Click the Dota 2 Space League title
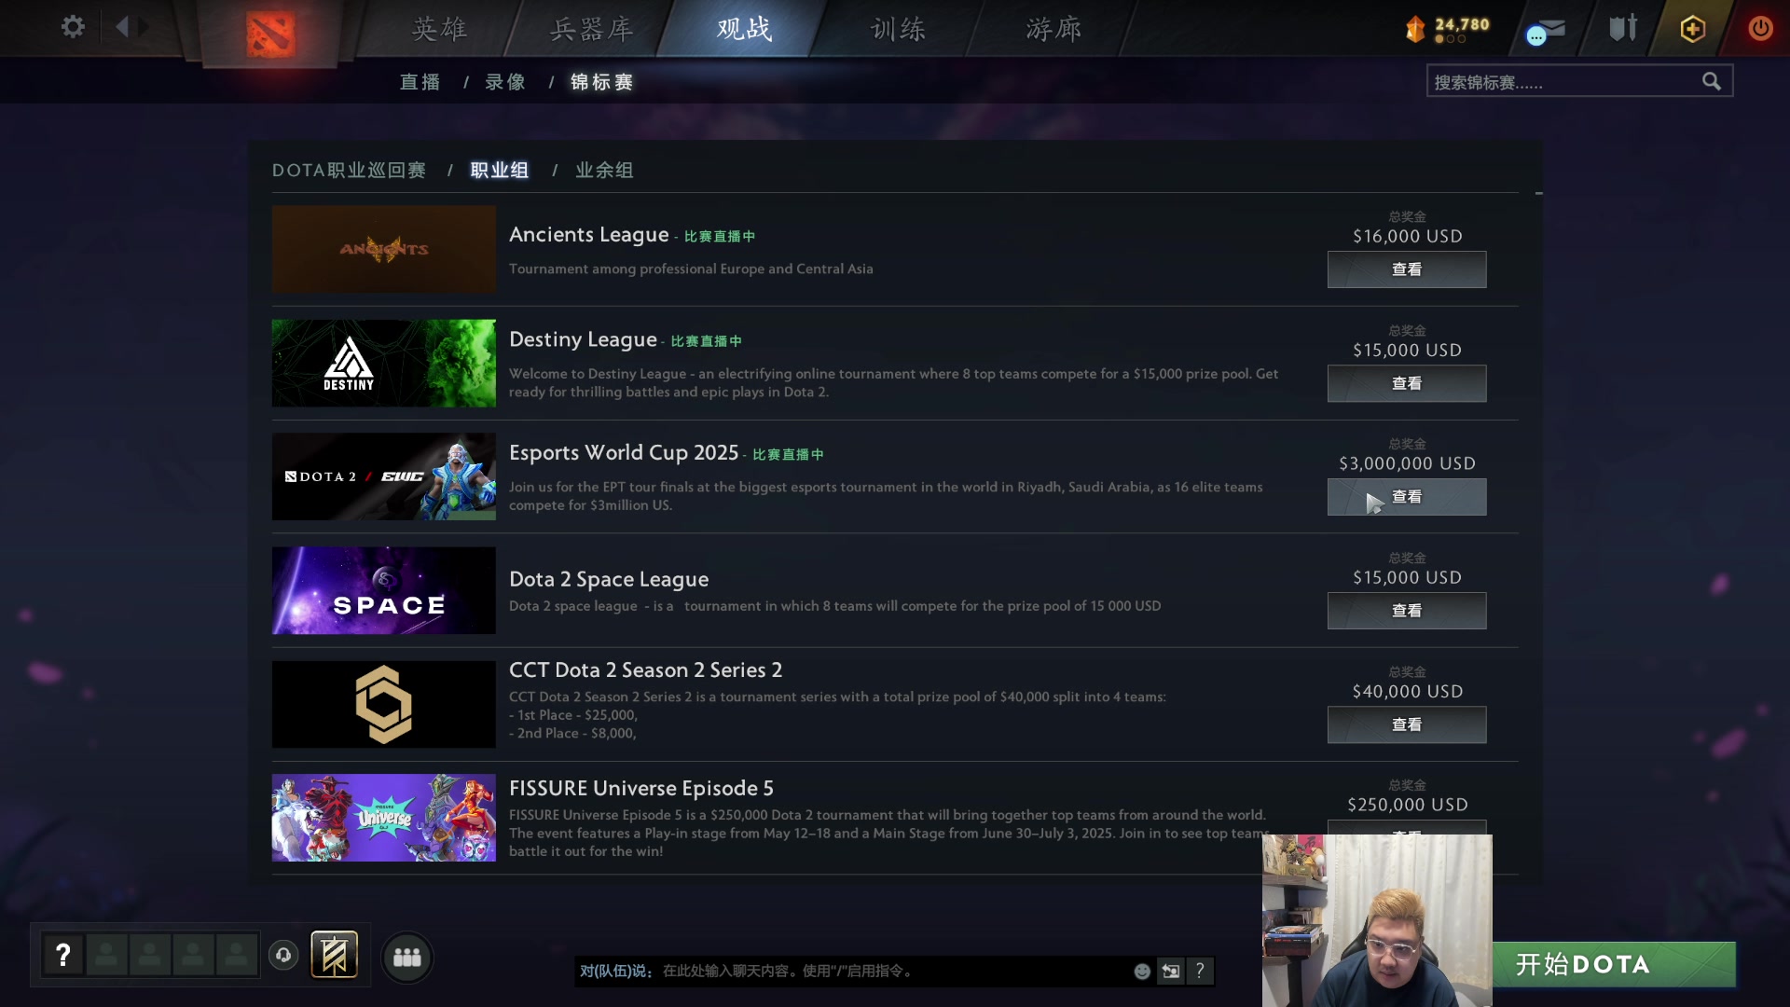The height and width of the screenshot is (1007, 1790). (x=609, y=579)
